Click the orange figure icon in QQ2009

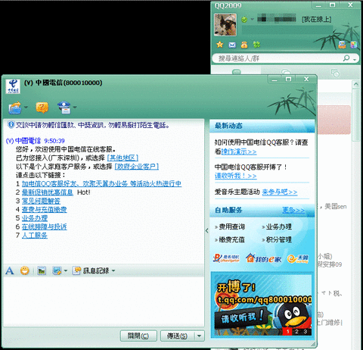point(244,45)
